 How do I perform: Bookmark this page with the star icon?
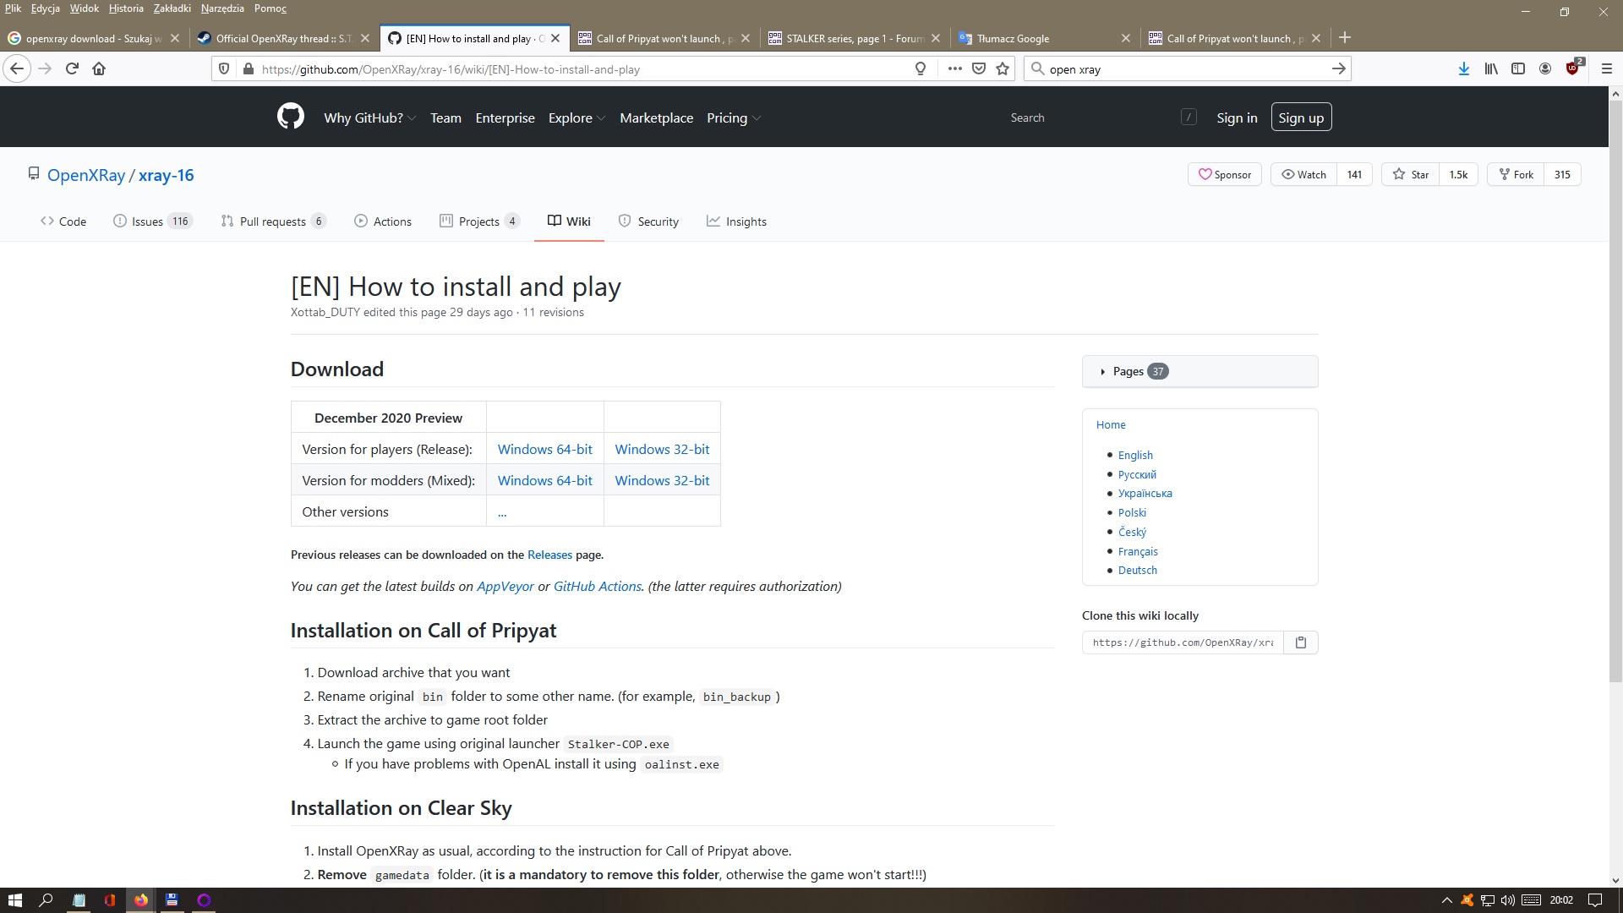pyautogui.click(x=1003, y=69)
